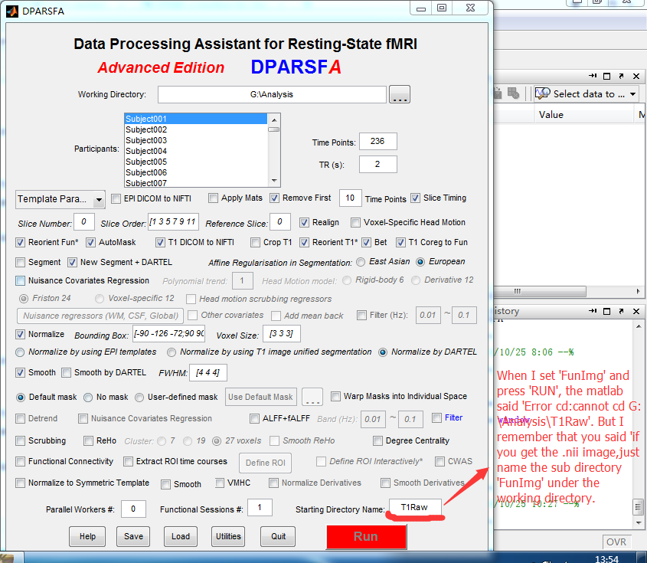Select the No mask radio button
The width and height of the screenshot is (647, 563).
click(x=88, y=397)
